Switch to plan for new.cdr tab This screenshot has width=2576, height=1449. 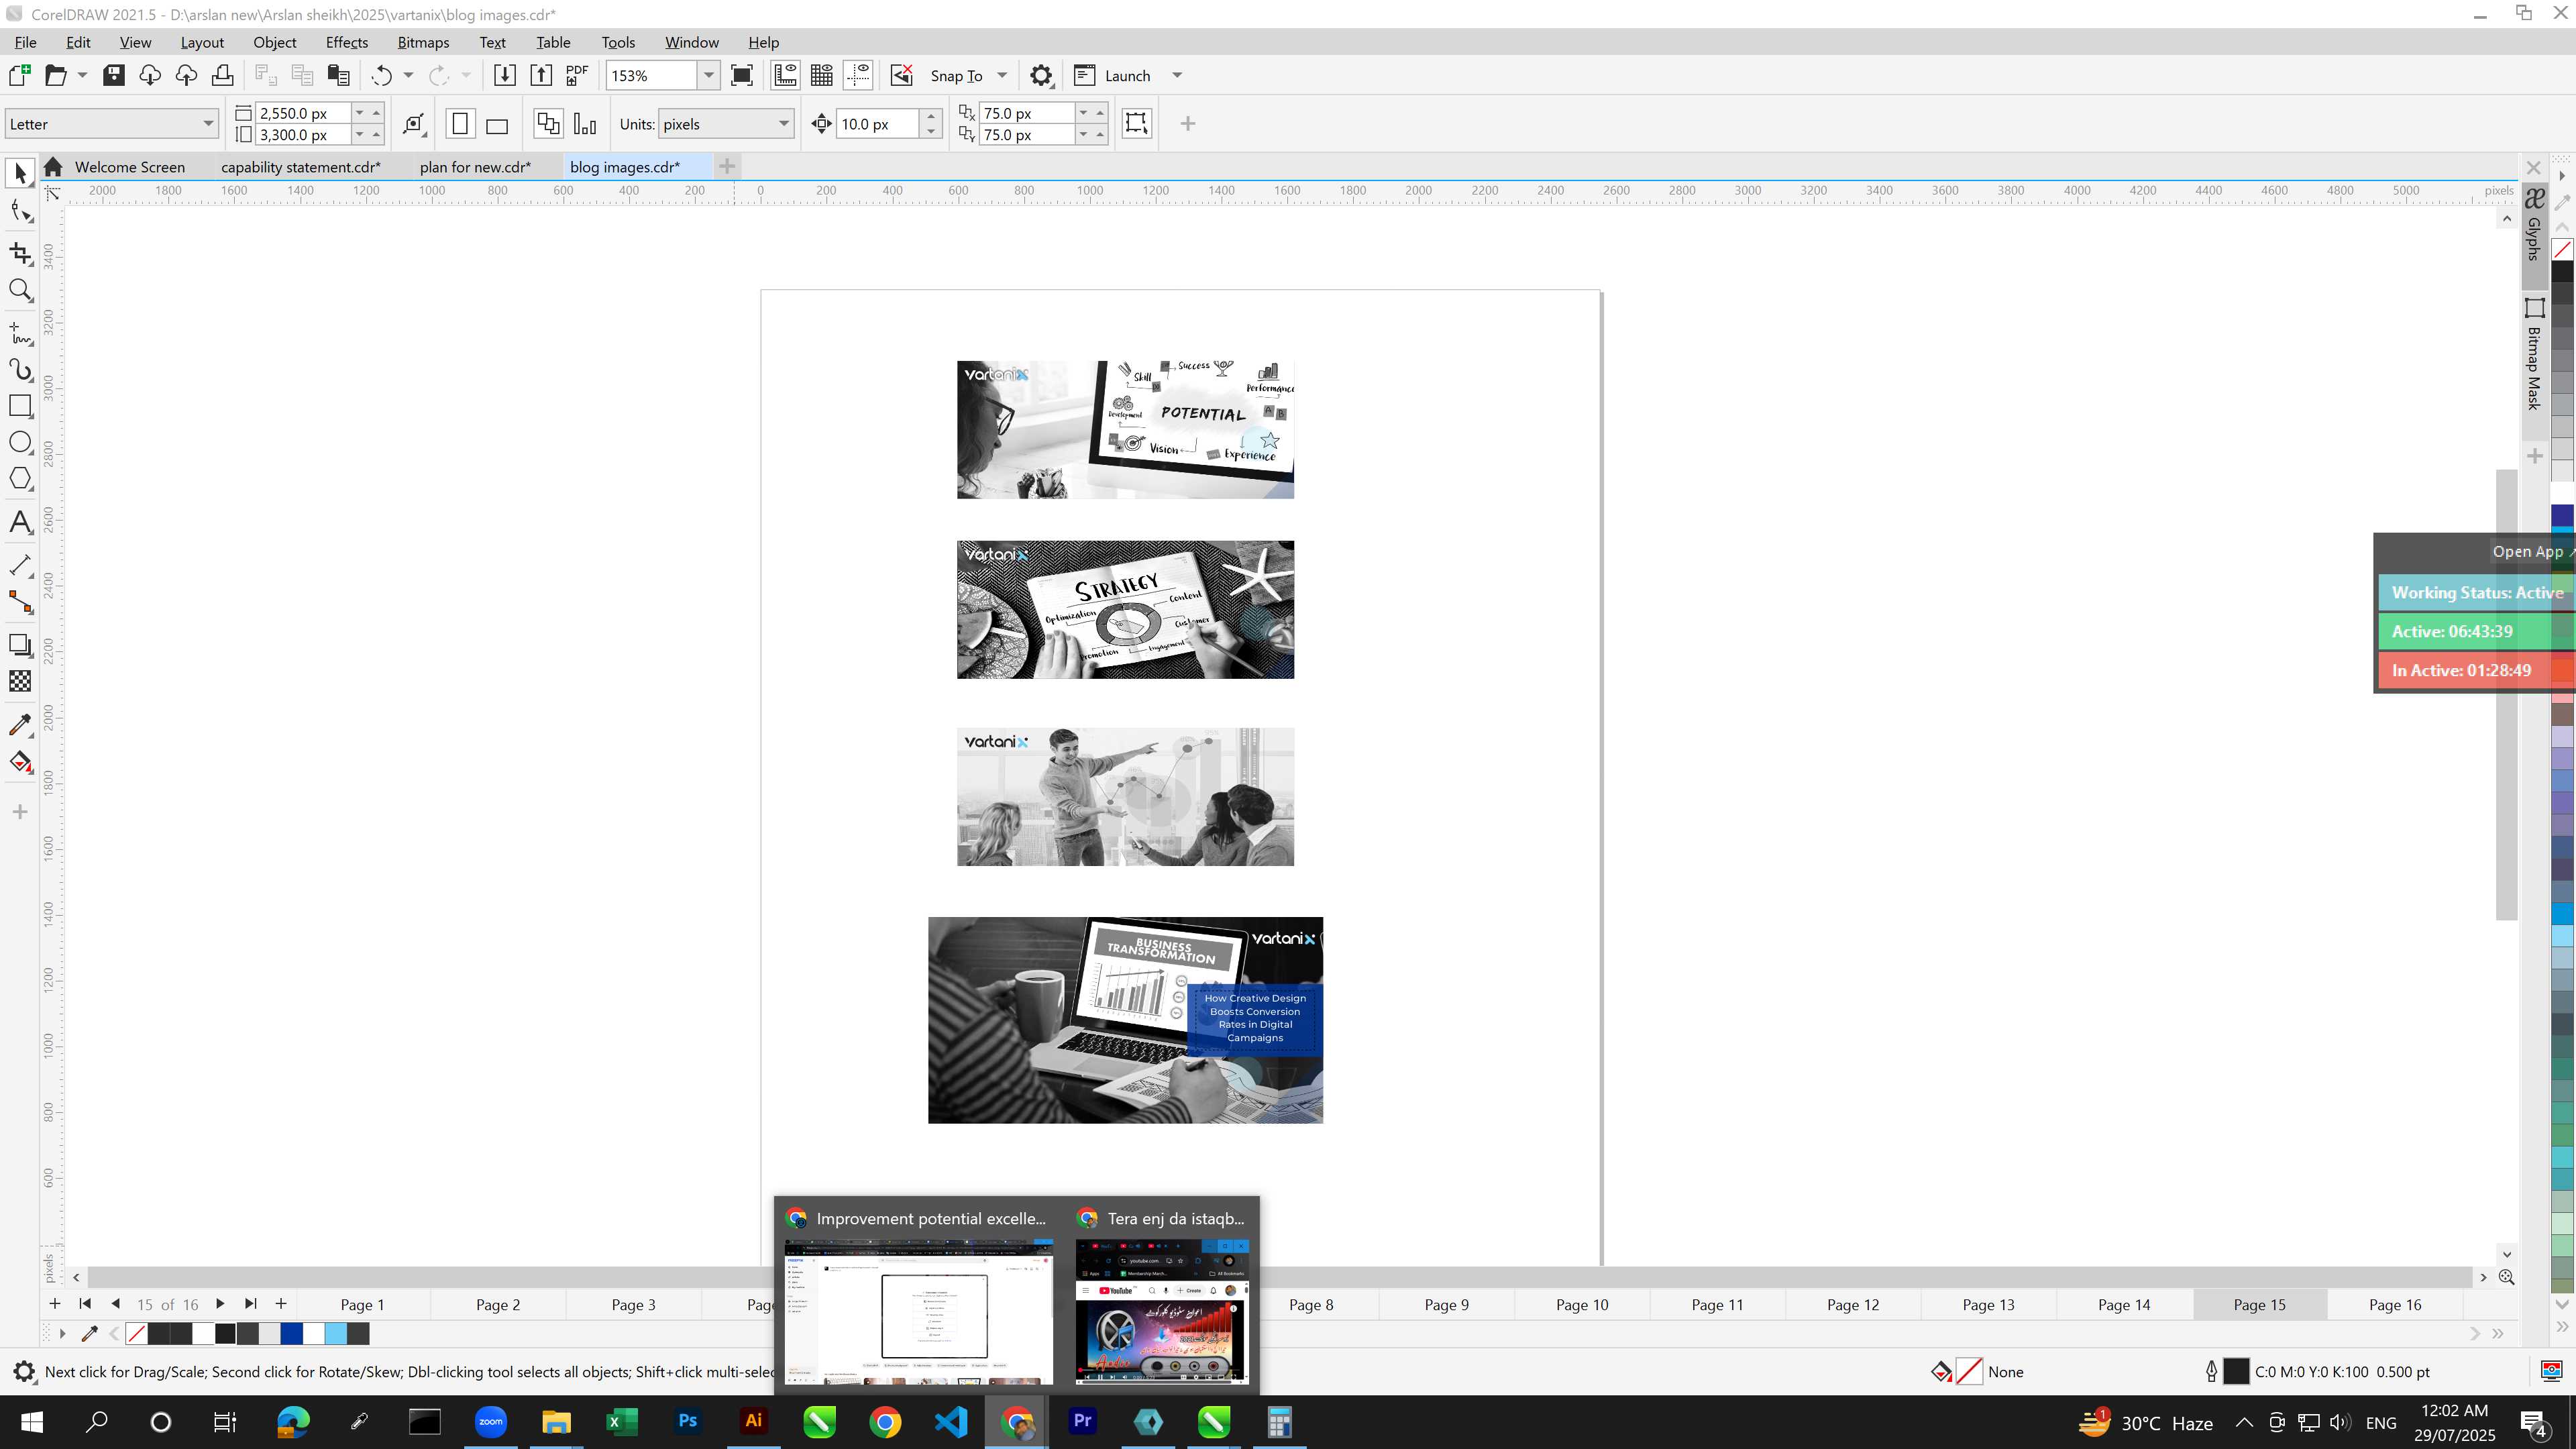pyautogui.click(x=475, y=167)
